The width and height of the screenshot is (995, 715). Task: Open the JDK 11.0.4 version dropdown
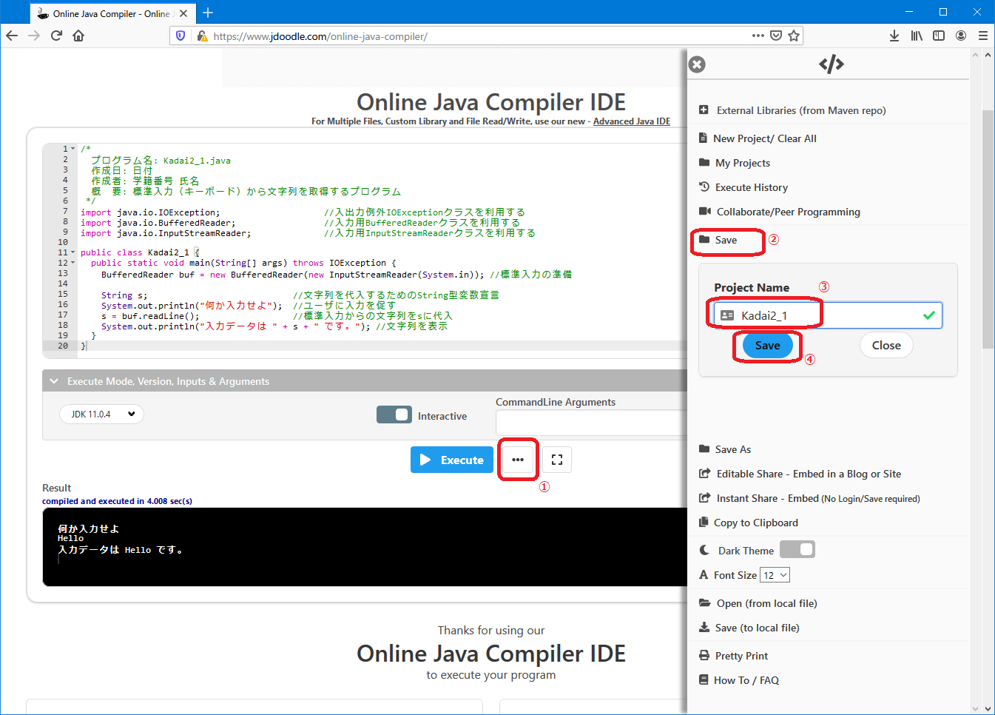102,414
